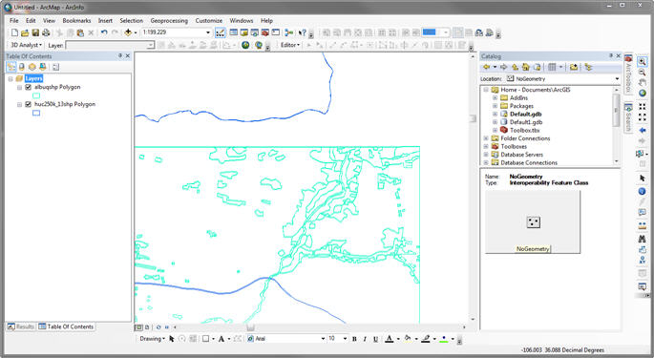
Task: Select Toolbox.tbx in the Catalog tree
Action: 524,130
